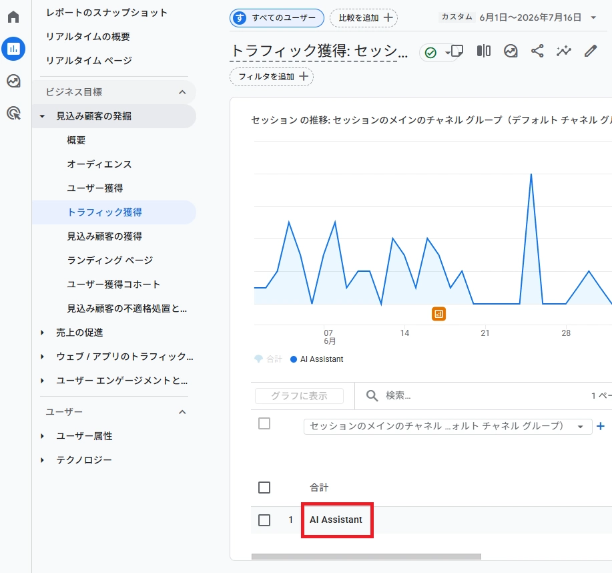The width and height of the screenshot is (612, 573).
Task: Collapse the 見込み顧客の発掘 tree item
Action: pyautogui.click(x=42, y=116)
